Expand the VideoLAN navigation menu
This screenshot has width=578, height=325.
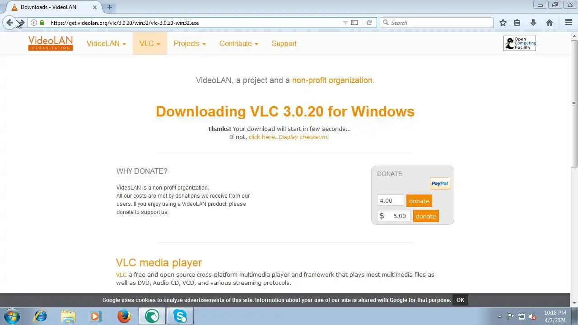106,43
